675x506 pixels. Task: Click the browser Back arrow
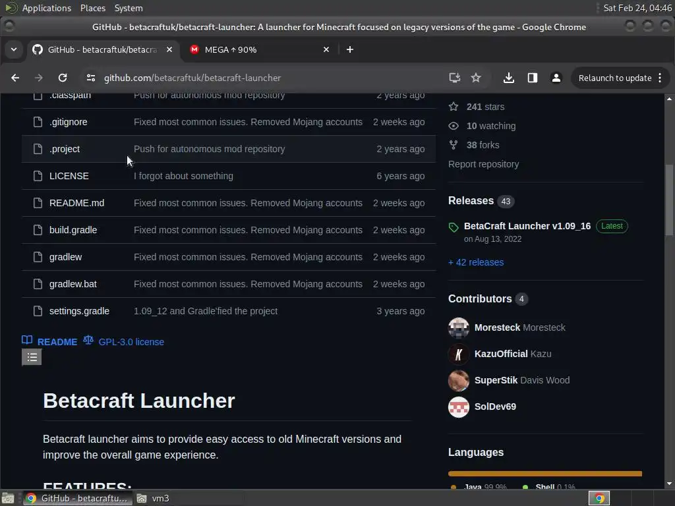(x=15, y=78)
